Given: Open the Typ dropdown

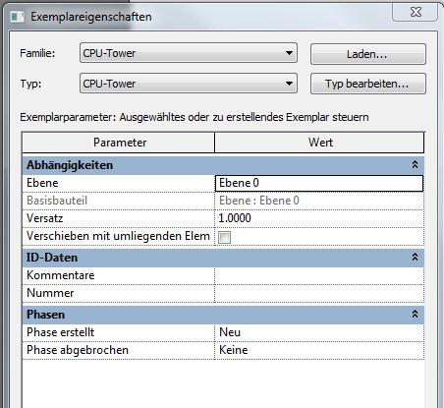Looking at the screenshot, I should point(189,84).
